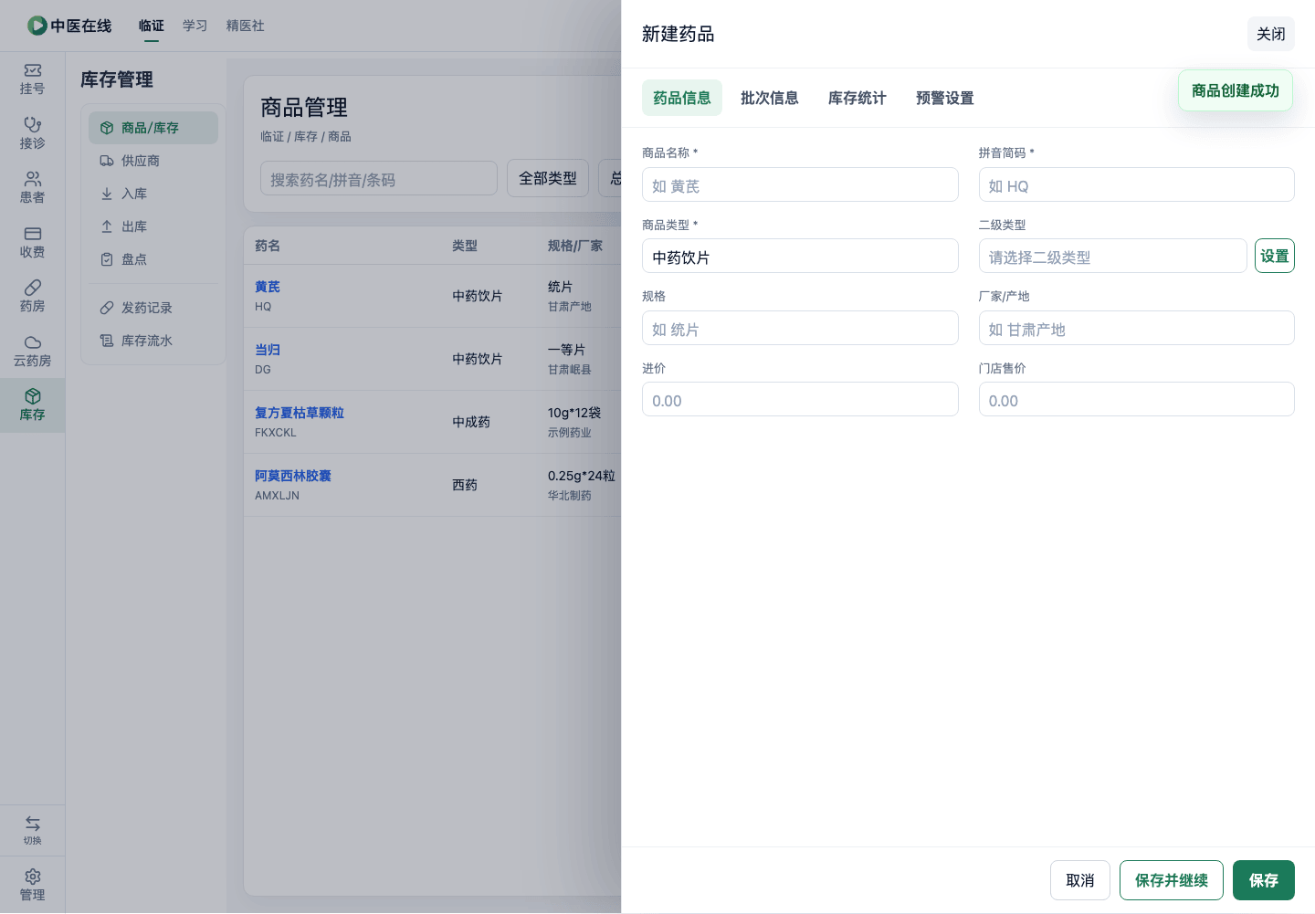Open the 黄芪 product link

(268, 287)
